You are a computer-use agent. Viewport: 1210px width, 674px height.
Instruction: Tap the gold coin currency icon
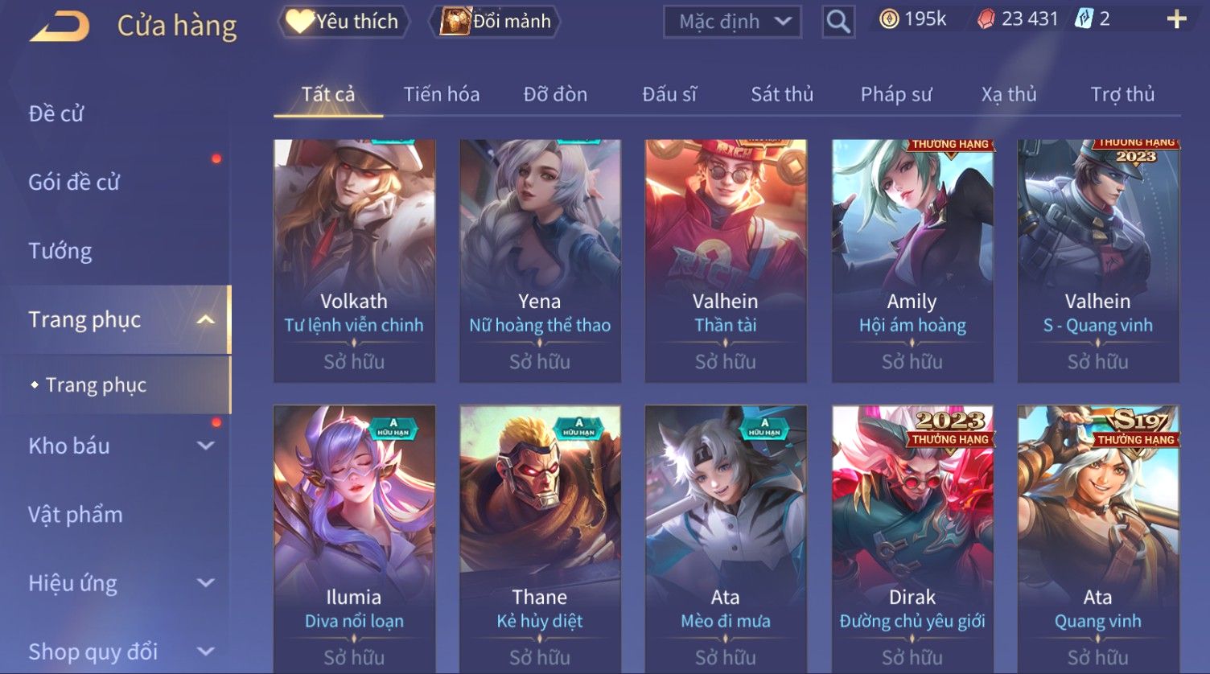click(889, 19)
